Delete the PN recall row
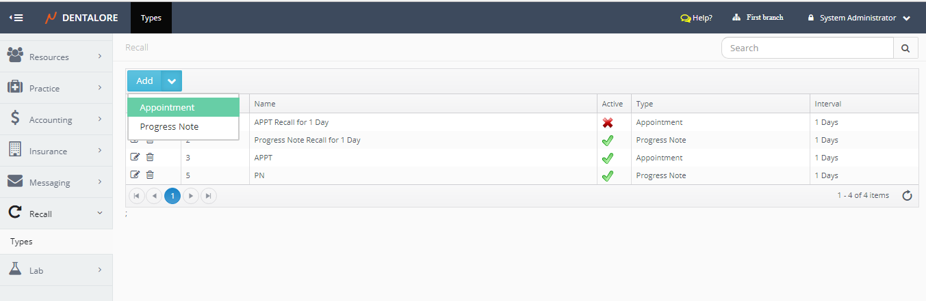This screenshot has width=926, height=301. 150,175
